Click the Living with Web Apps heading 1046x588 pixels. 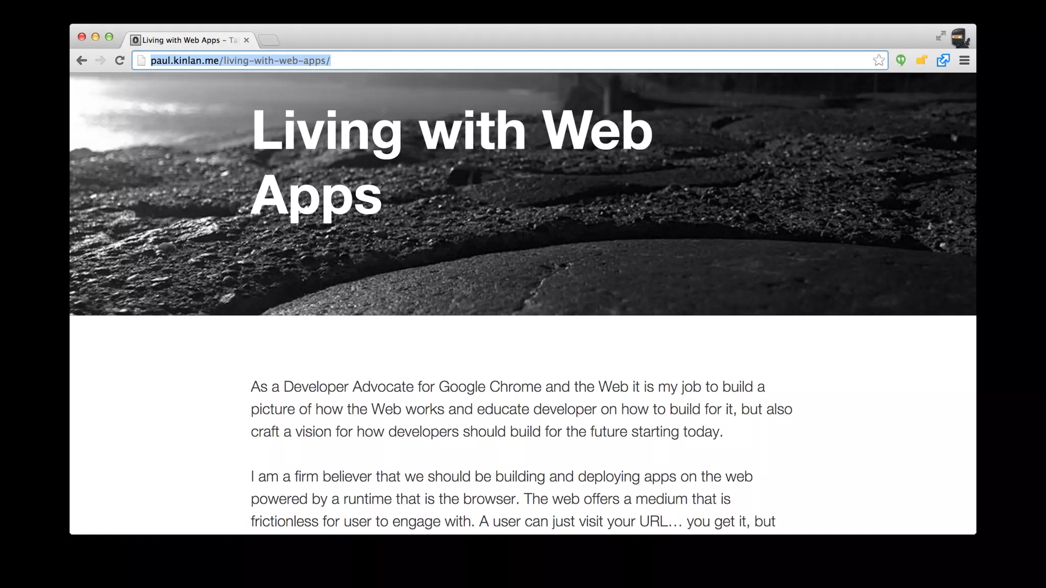pos(451,162)
